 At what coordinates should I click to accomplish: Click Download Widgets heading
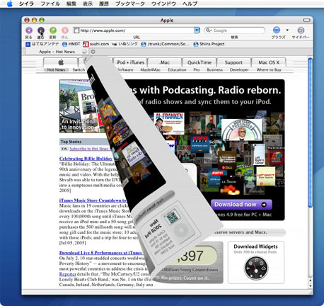coord(255,246)
